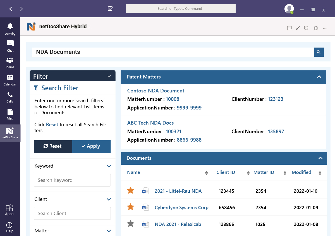Click the collapse tab arrows icon
This screenshot has height=236, width=335.
pos(298,28)
